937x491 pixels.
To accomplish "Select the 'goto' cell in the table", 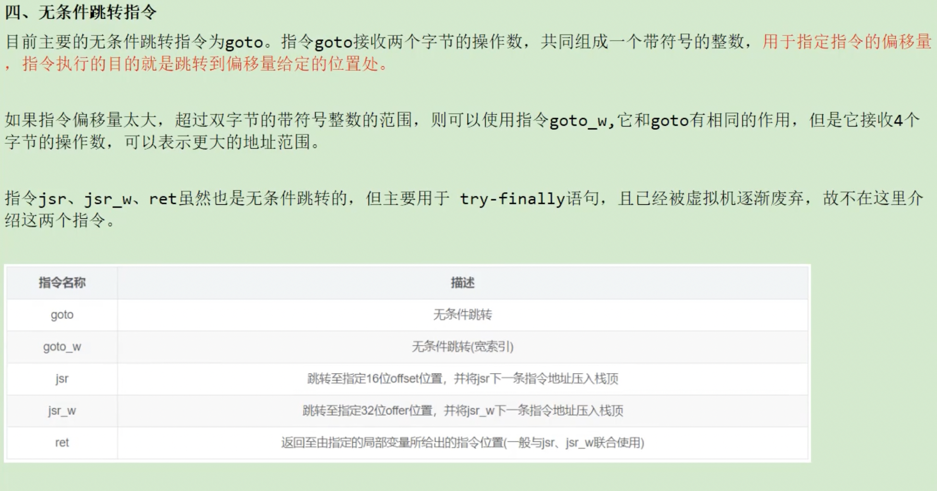I will [x=62, y=315].
